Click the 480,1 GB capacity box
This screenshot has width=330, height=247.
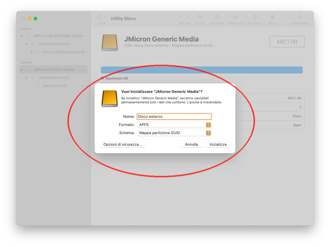(x=287, y=42)
